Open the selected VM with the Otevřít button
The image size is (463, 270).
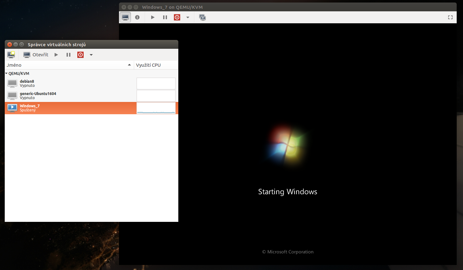click(x=36, y=55)
